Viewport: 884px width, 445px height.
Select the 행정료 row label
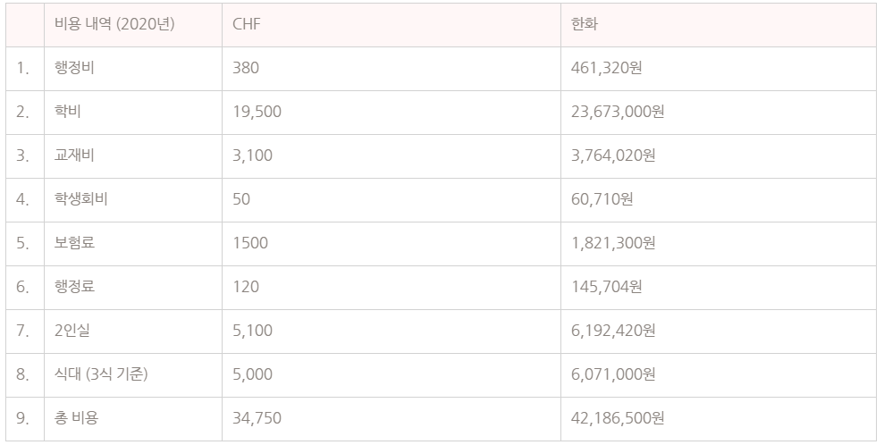74,287
